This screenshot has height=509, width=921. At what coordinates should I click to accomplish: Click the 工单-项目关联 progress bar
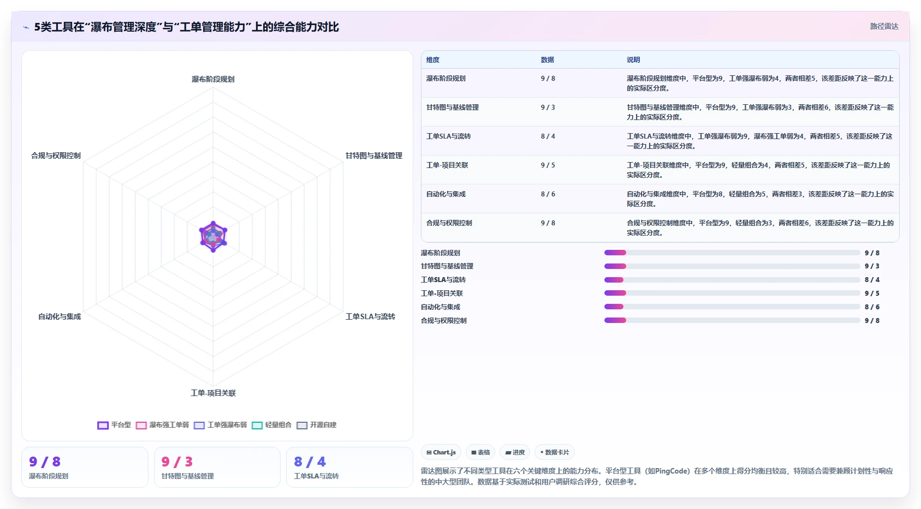[x=732, y=293]
